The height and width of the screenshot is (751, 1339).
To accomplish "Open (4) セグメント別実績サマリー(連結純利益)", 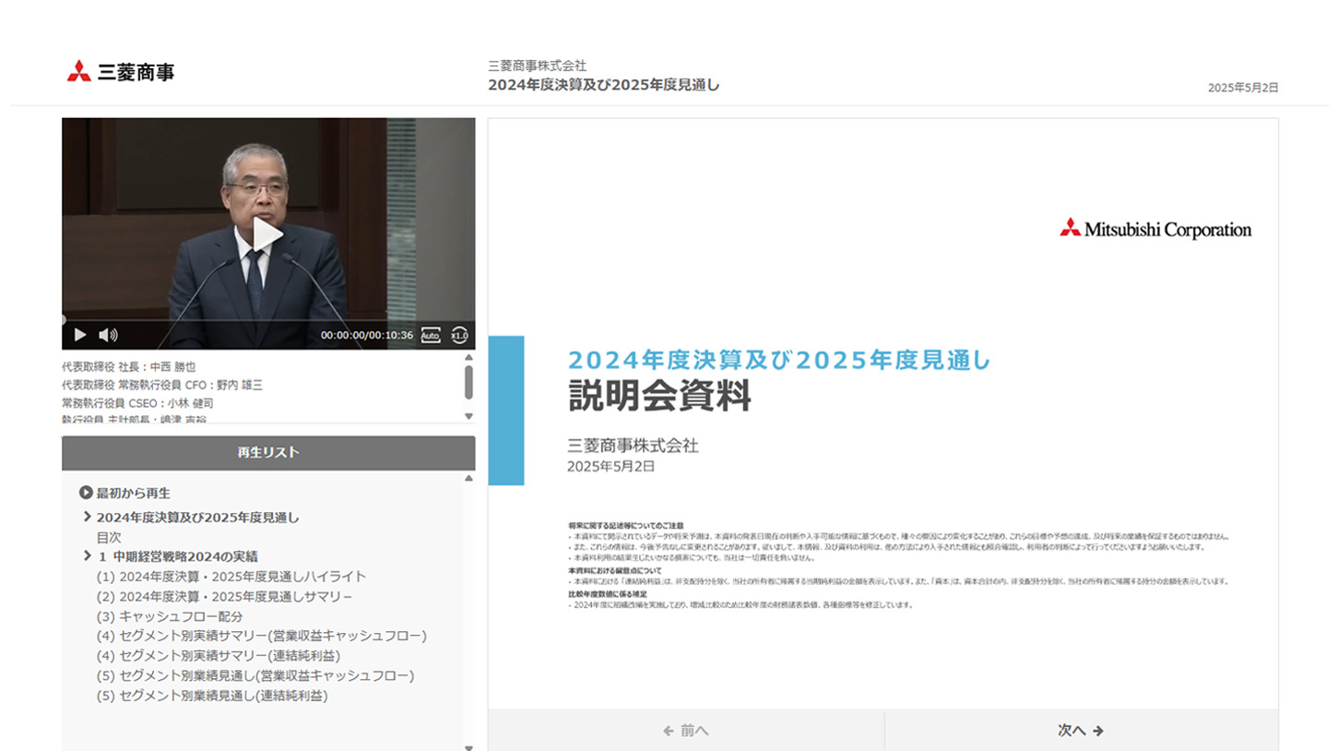I will tap(219, 656).
